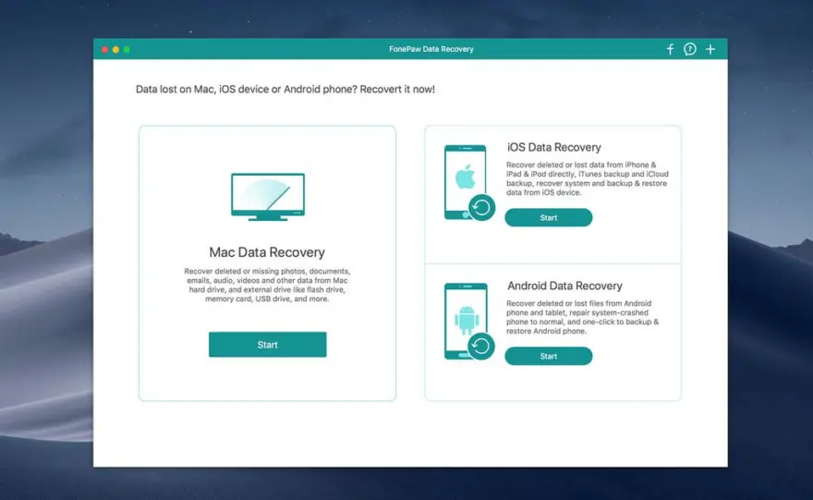
Task: Select the iOS Data Recovery heading
Action: click(553, 147)
